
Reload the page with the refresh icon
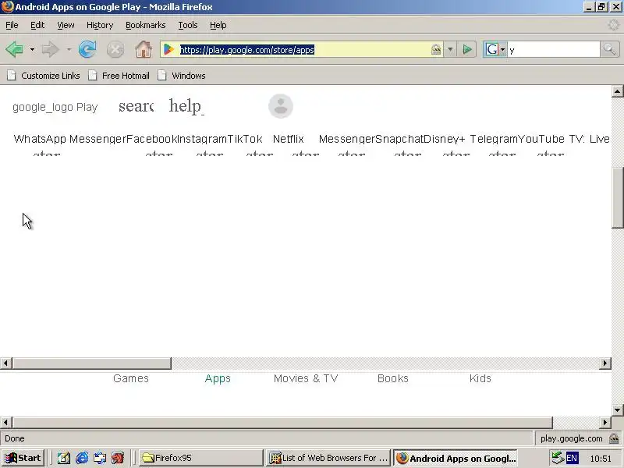coord(87,50)
